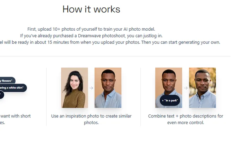Click the partially hidden pill below white shirt pill
247x141 pixels.
pyautogui.click(x=1, y=94)
